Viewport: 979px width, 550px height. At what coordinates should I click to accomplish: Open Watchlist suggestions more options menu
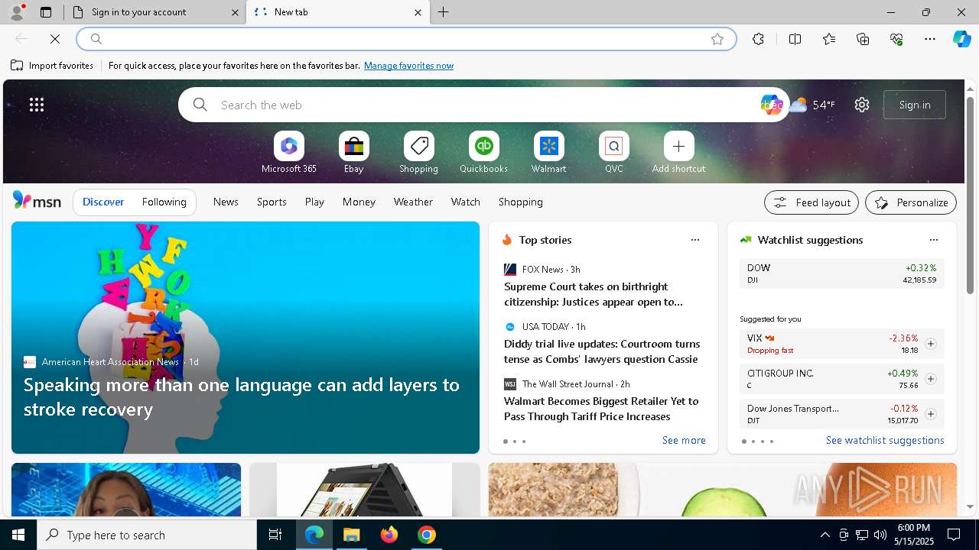(933, 240)
